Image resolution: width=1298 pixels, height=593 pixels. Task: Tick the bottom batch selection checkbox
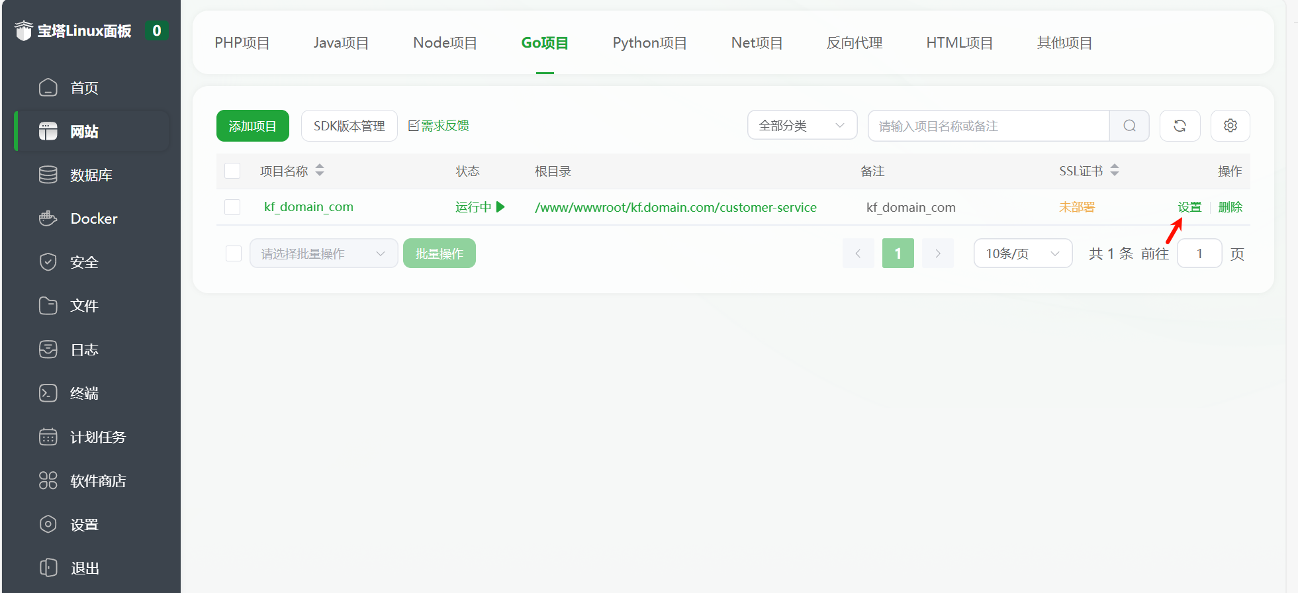pos(234,253)
